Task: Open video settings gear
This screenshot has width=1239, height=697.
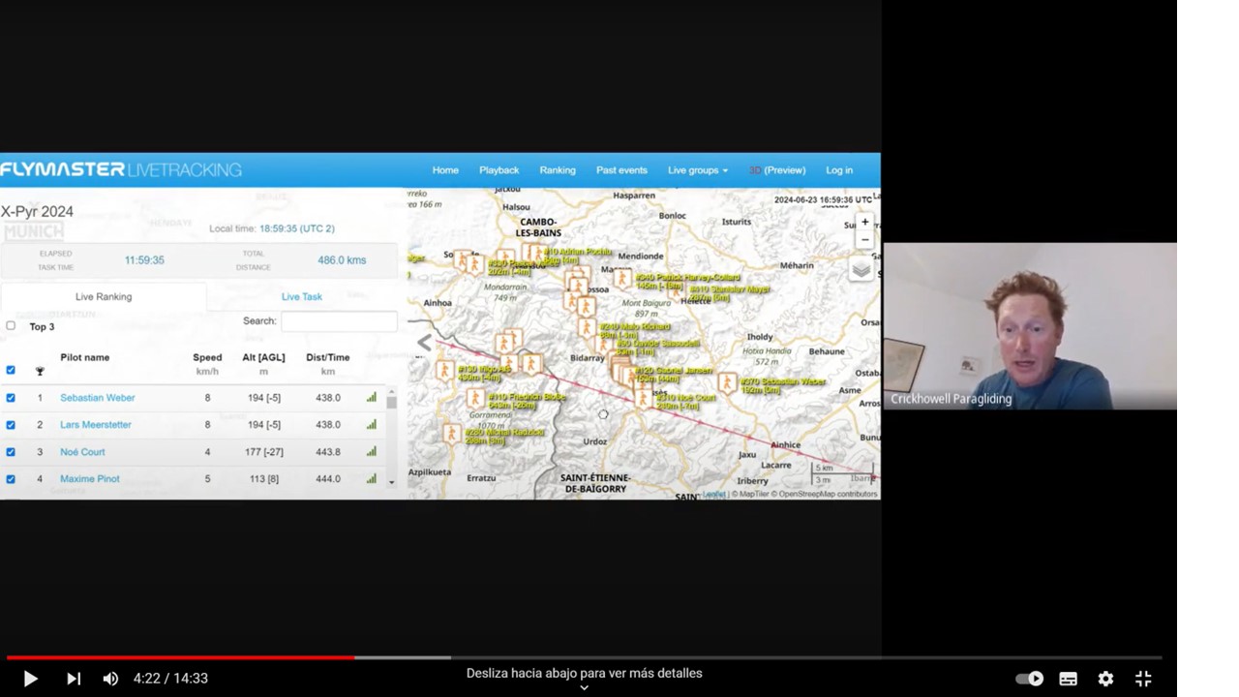Action: click(x=1105, y=679)
